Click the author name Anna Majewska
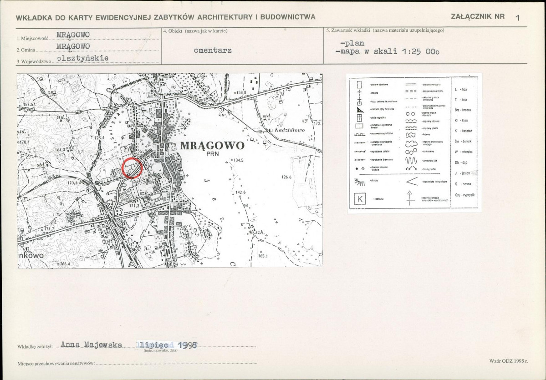Screen dimensions: 546x380 pyautogui.click(x=91, y=345)
